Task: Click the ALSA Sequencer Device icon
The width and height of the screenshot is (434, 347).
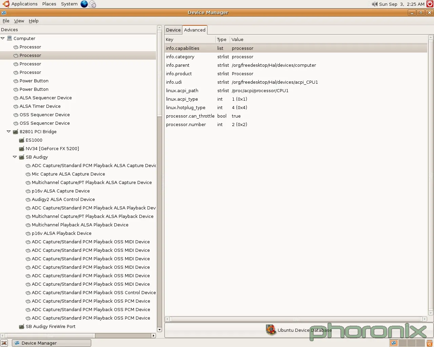Action: [16, 98]
